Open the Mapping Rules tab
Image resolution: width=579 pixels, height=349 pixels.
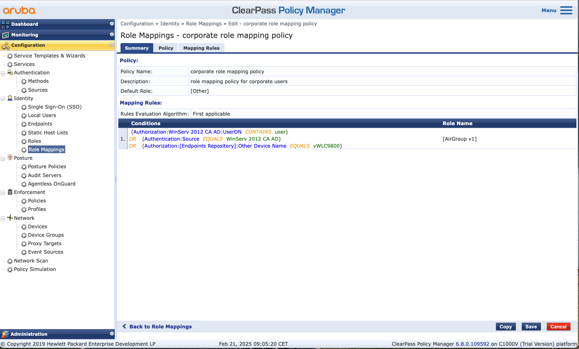click(201, 48)
